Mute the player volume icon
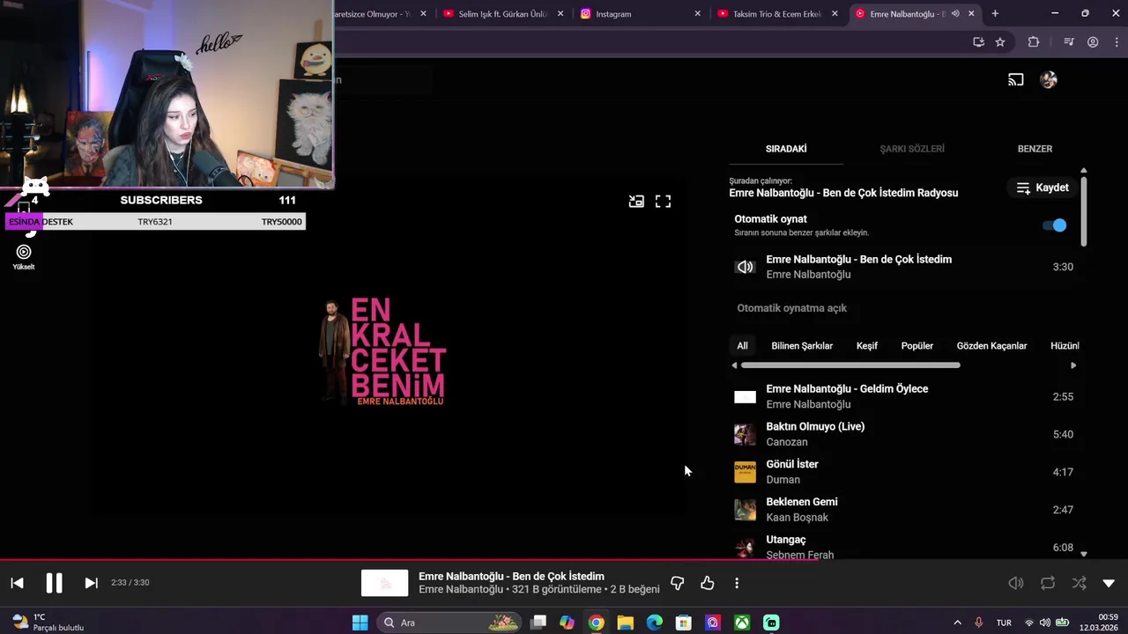 tap(1016, 583)
